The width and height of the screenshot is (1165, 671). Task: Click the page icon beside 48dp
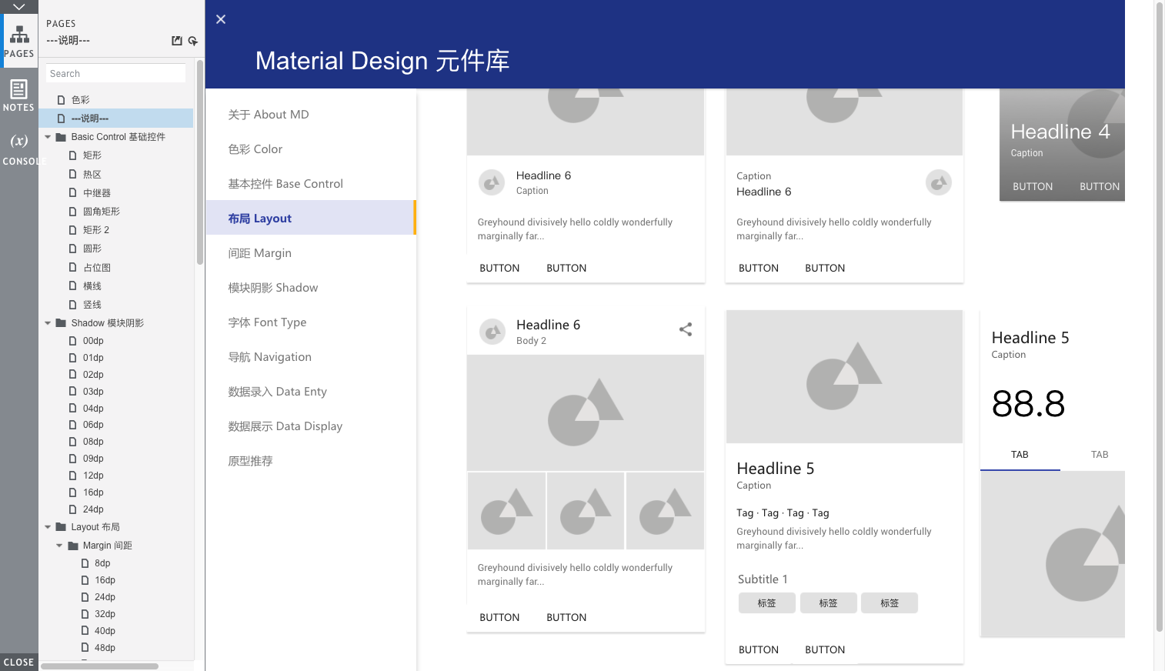(85, 648)
